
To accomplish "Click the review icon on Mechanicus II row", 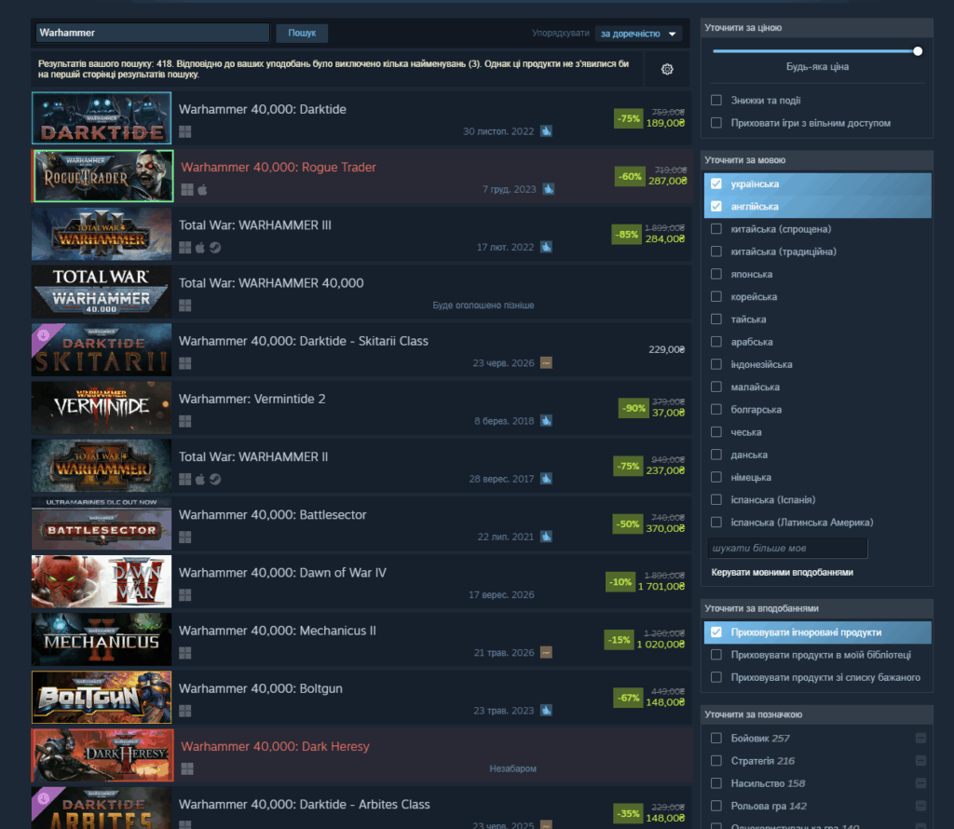I will [x=546, y=653].
